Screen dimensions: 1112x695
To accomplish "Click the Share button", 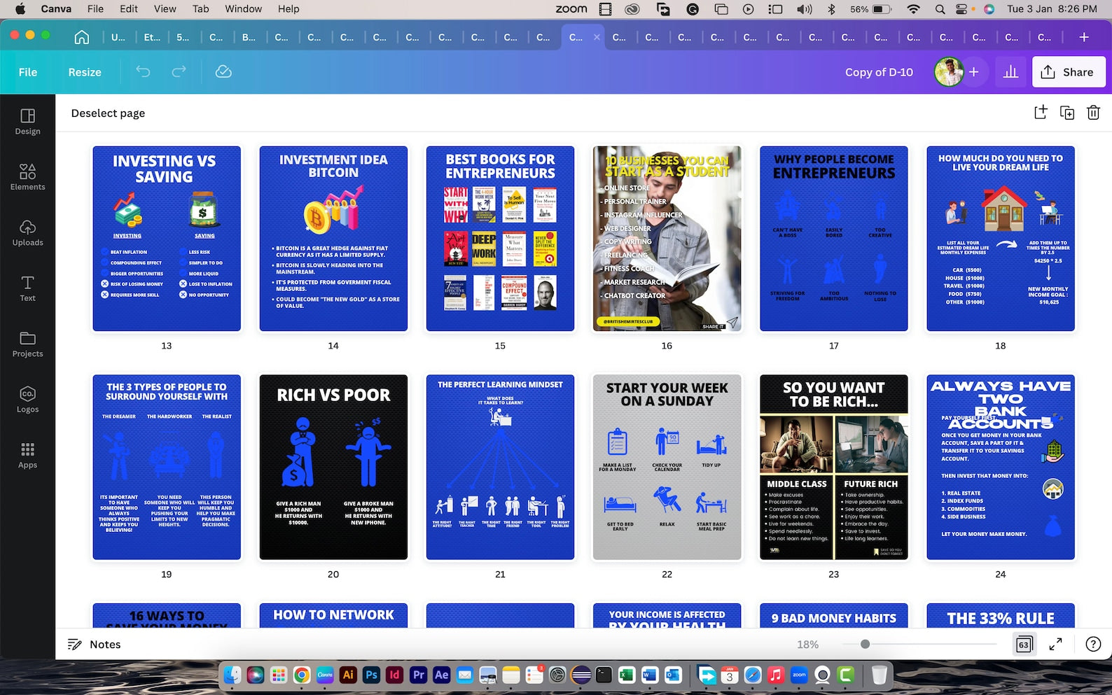I will point(1068,72).
